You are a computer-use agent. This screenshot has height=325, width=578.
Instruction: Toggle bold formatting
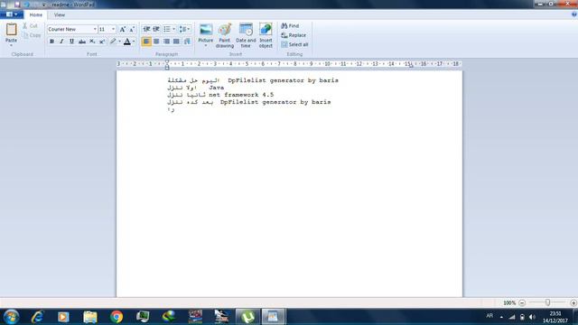51,42
